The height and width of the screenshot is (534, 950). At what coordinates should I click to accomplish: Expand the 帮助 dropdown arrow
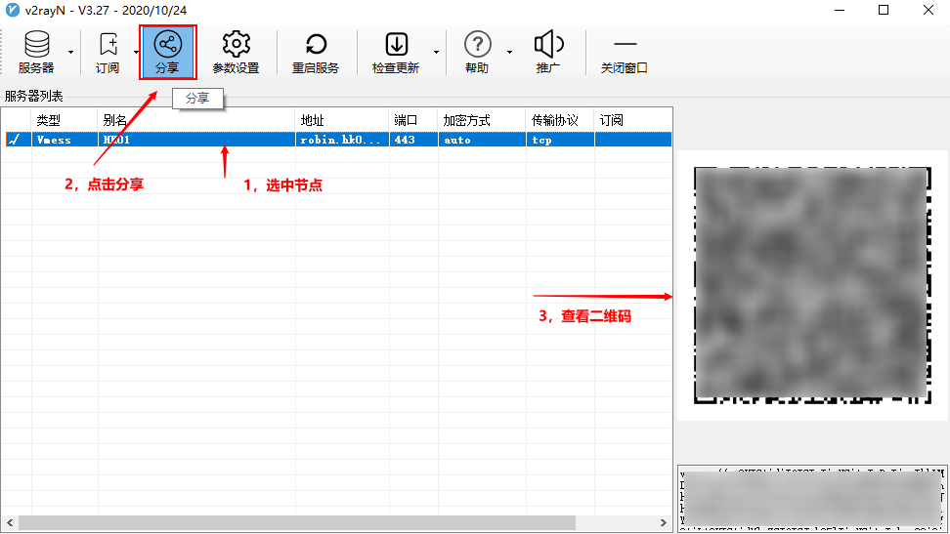click(509, 52)
